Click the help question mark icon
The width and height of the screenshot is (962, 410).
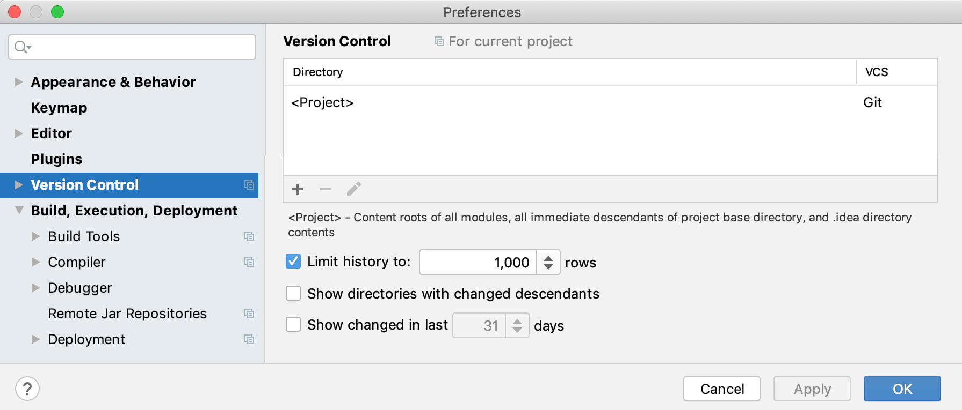pyautogui.click(x=27, y=389)
